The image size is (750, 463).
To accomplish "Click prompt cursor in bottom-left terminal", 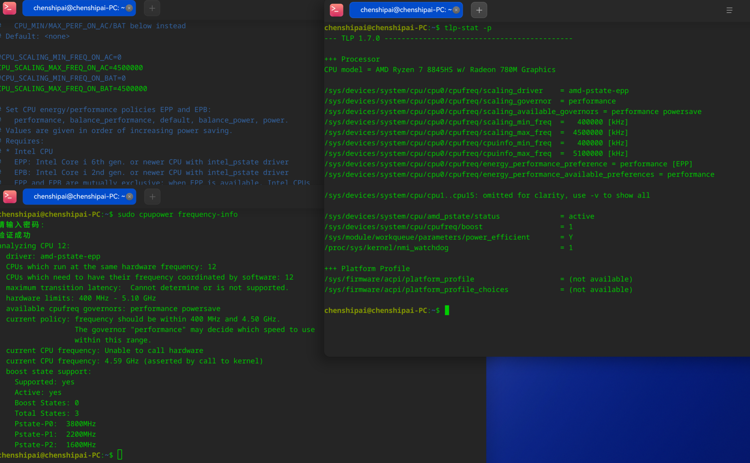I will (120, 455).
